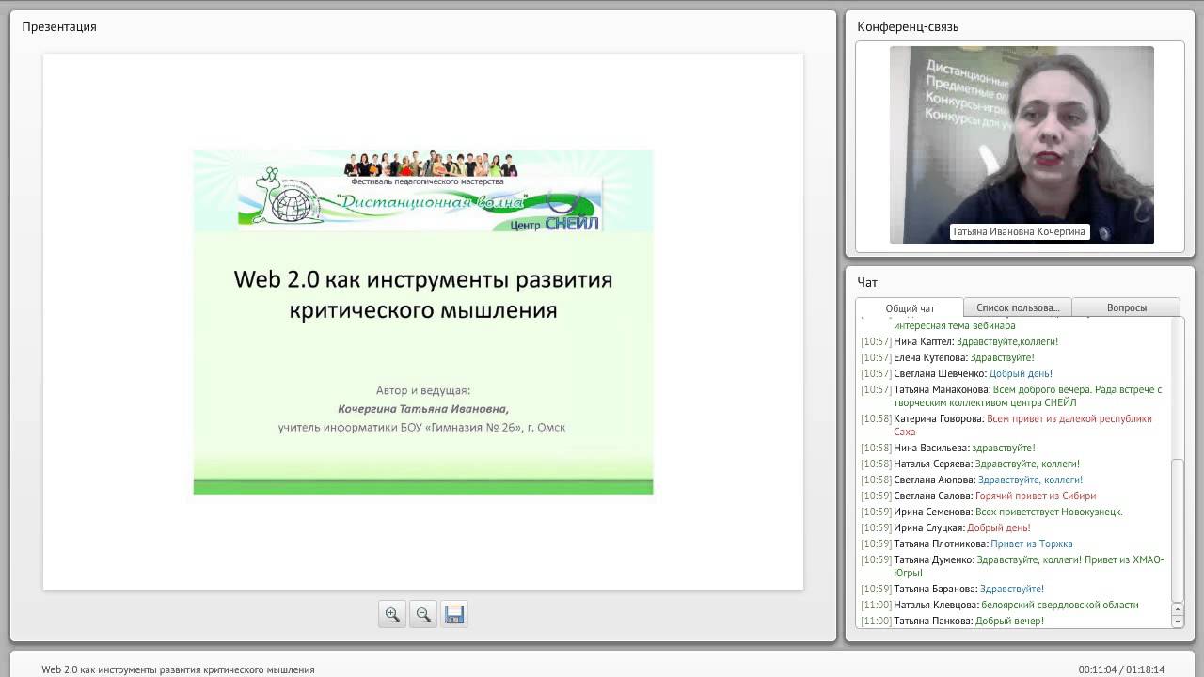This screenshot has height=677, width=1204.
Task: Zoom out of the presentation slide
Action: pos(423,614)
